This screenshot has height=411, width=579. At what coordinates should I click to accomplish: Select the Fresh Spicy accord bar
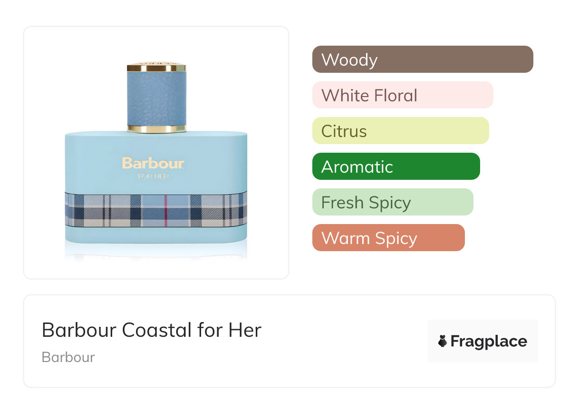(x=392, y=202)
